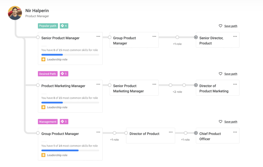263x167 pixels.
Task: Click Leadership role icon under Product Marketing Manager
Action: (43, 107)
